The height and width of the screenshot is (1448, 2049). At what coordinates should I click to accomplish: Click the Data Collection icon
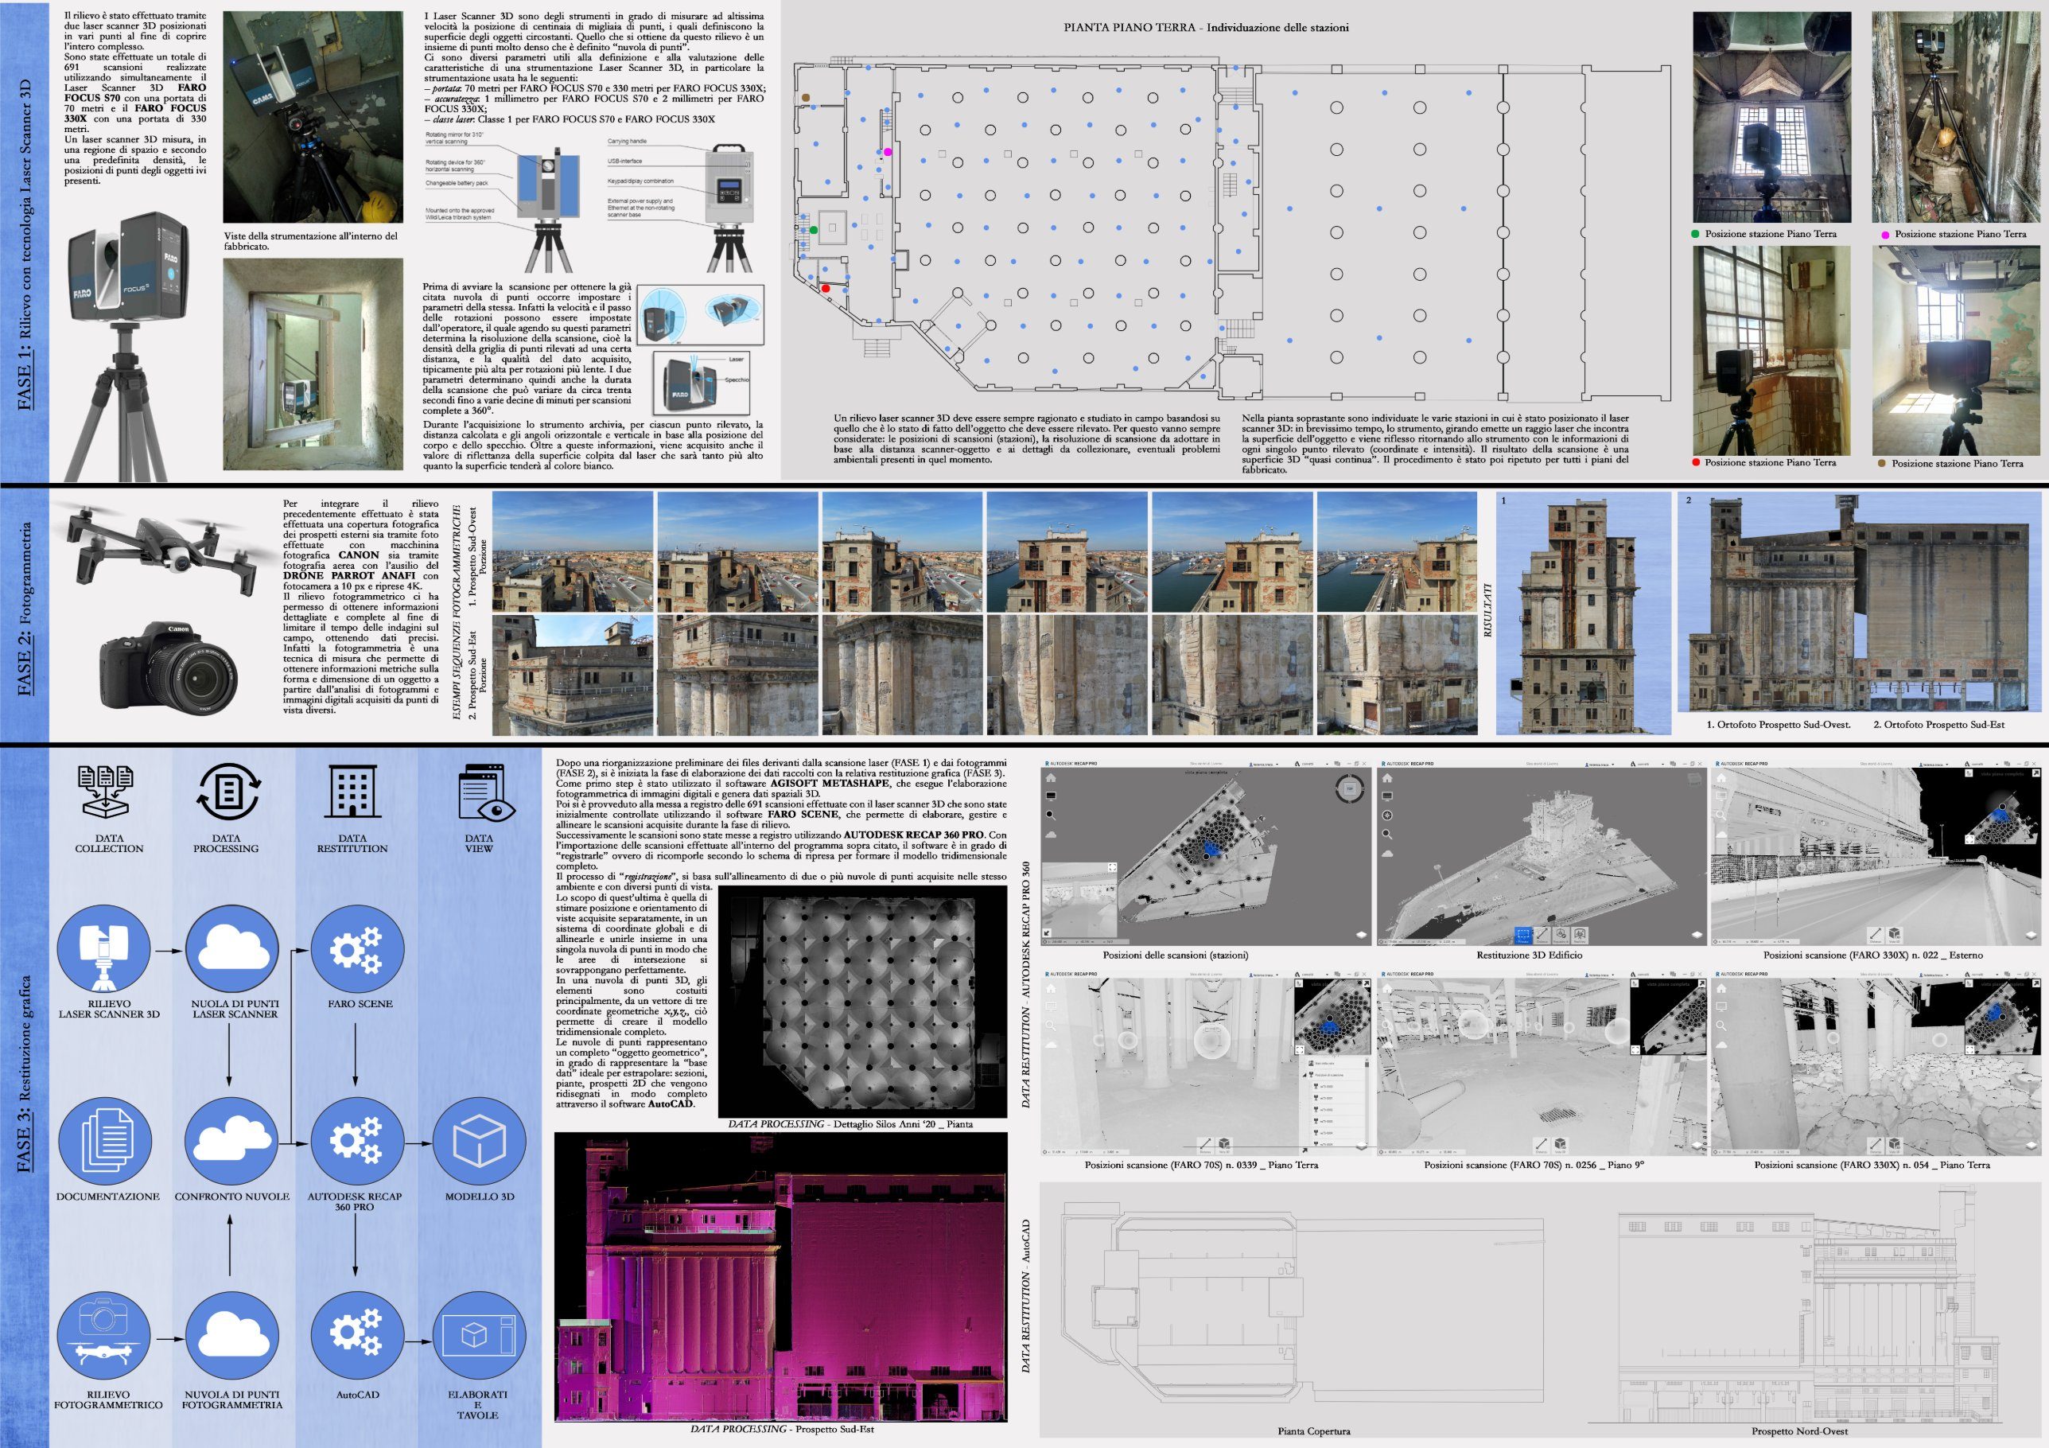[107, 792]
